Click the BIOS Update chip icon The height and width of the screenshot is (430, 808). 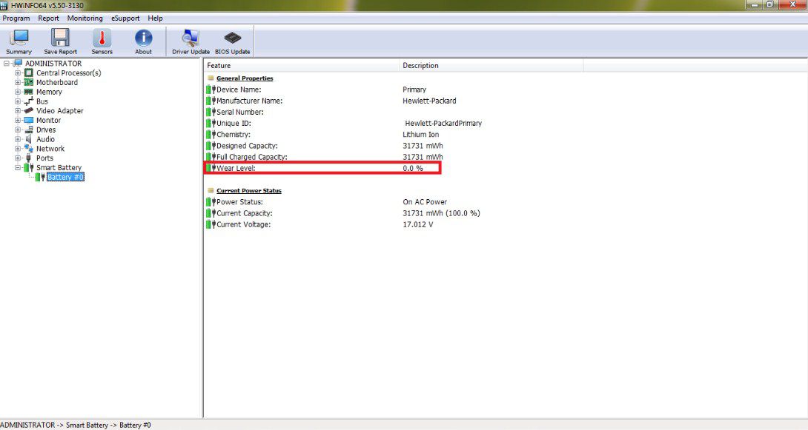click(232, 41)
